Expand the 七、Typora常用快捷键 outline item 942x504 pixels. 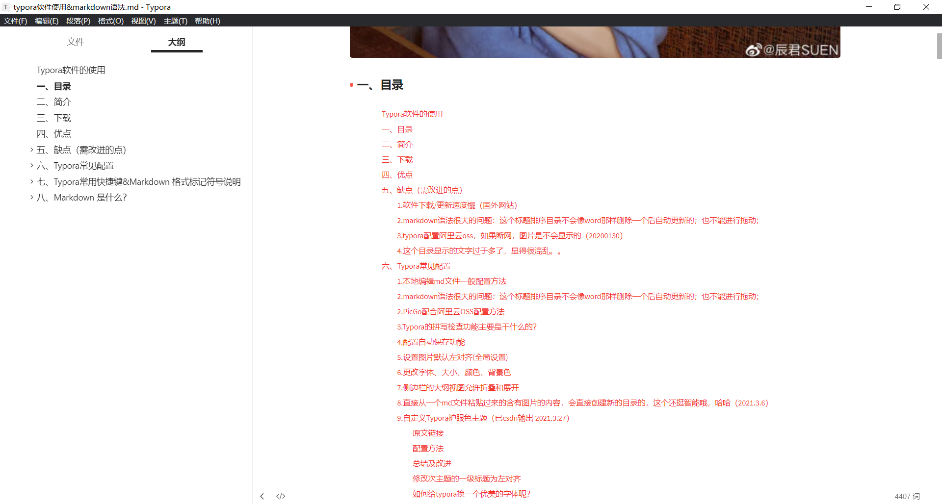click(x=31, y=181)
